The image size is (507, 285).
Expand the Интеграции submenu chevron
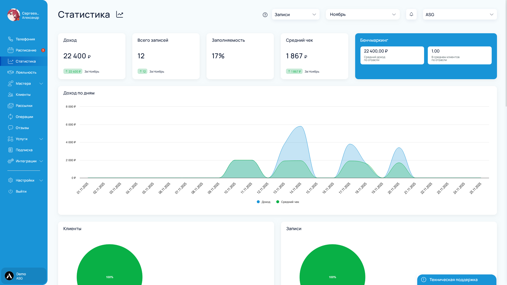(41, 161)
